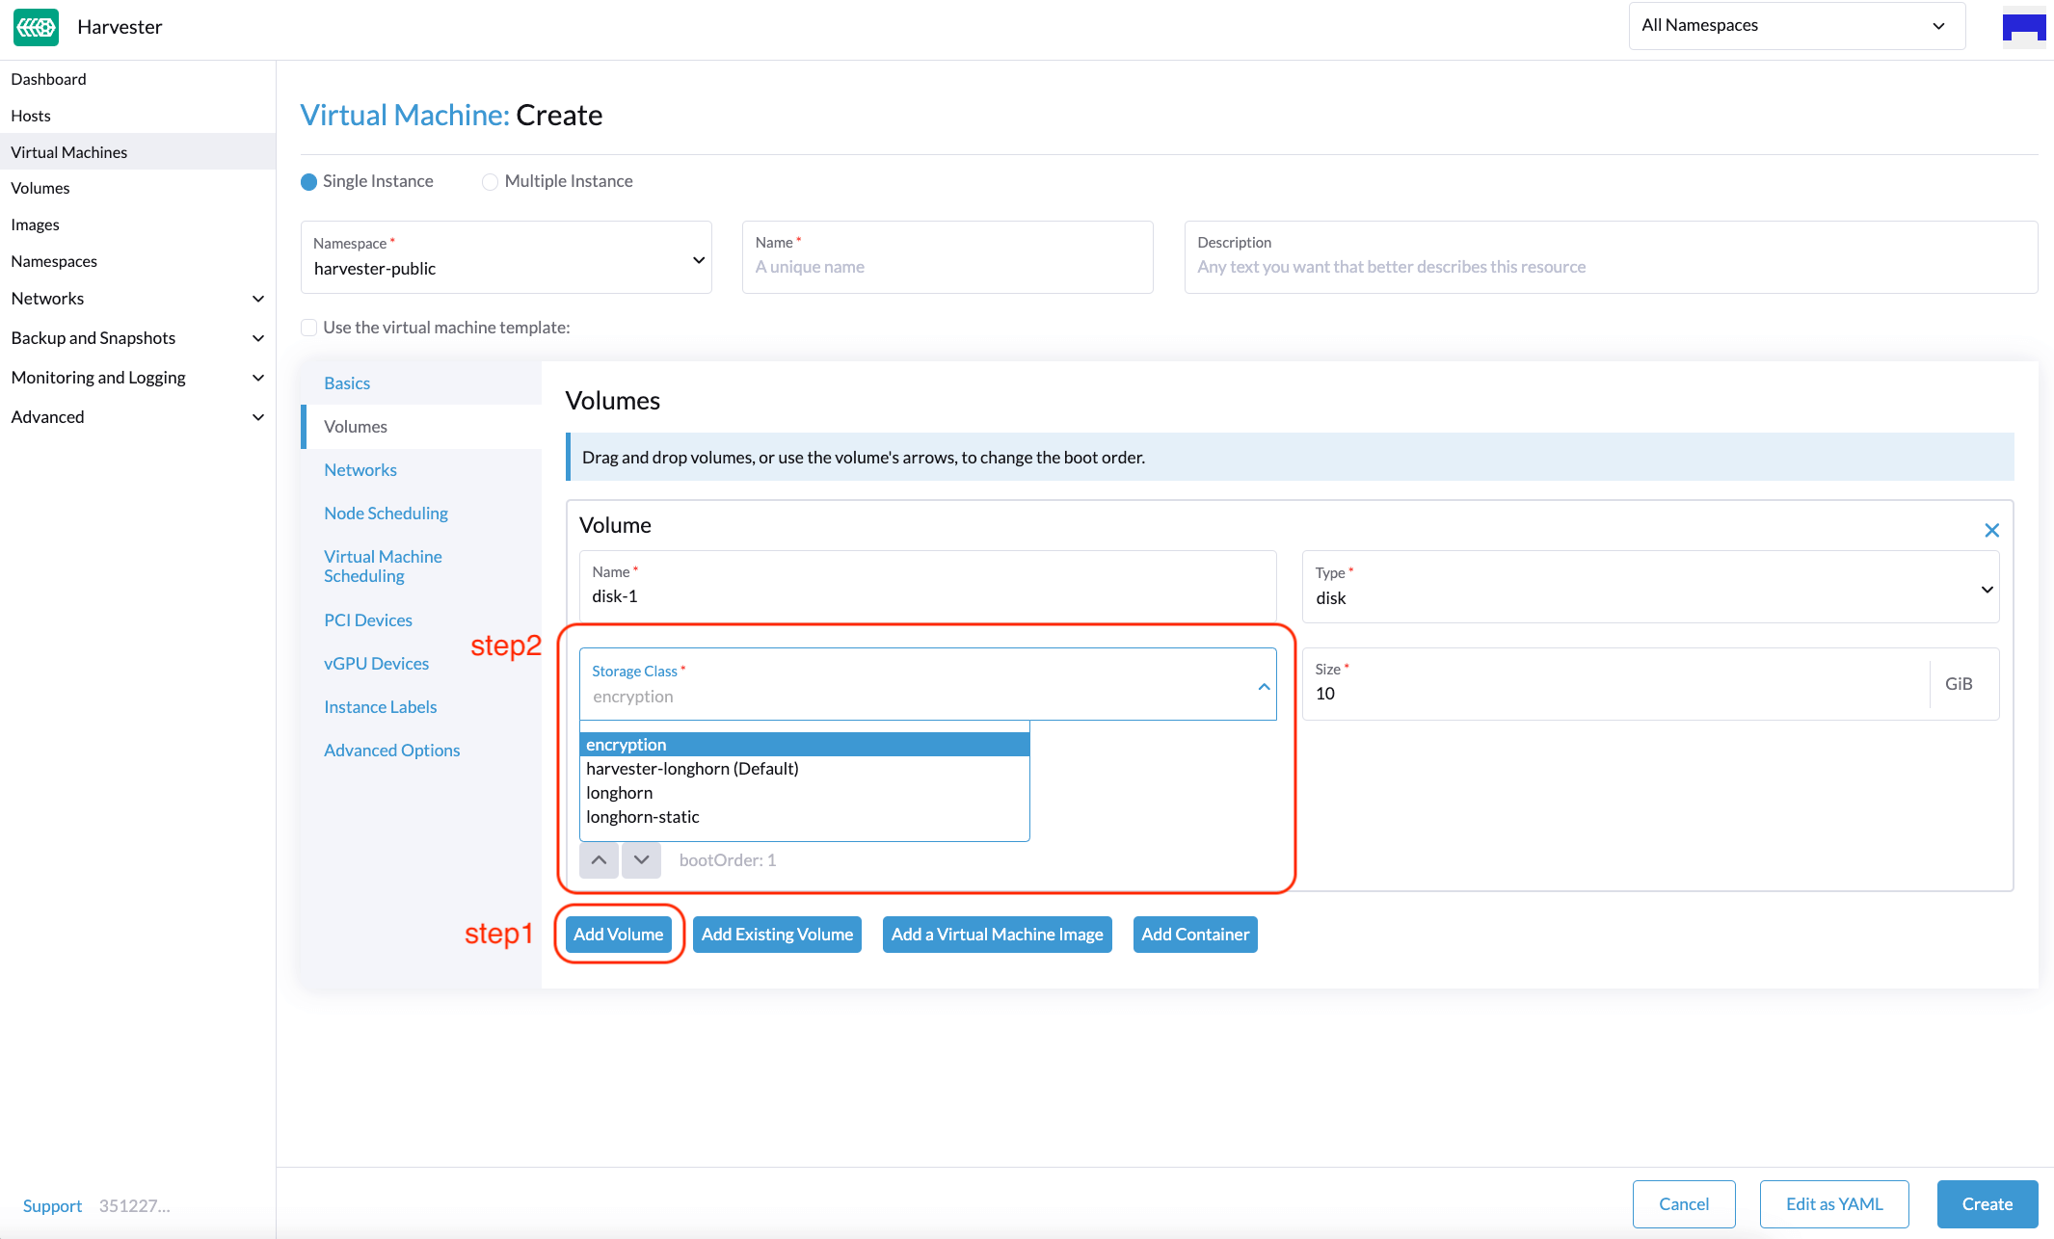Navigate to the Networks configuration tab
Image resolution: width=2054 pixels, height=1239 pixels.
pos(360,469)
